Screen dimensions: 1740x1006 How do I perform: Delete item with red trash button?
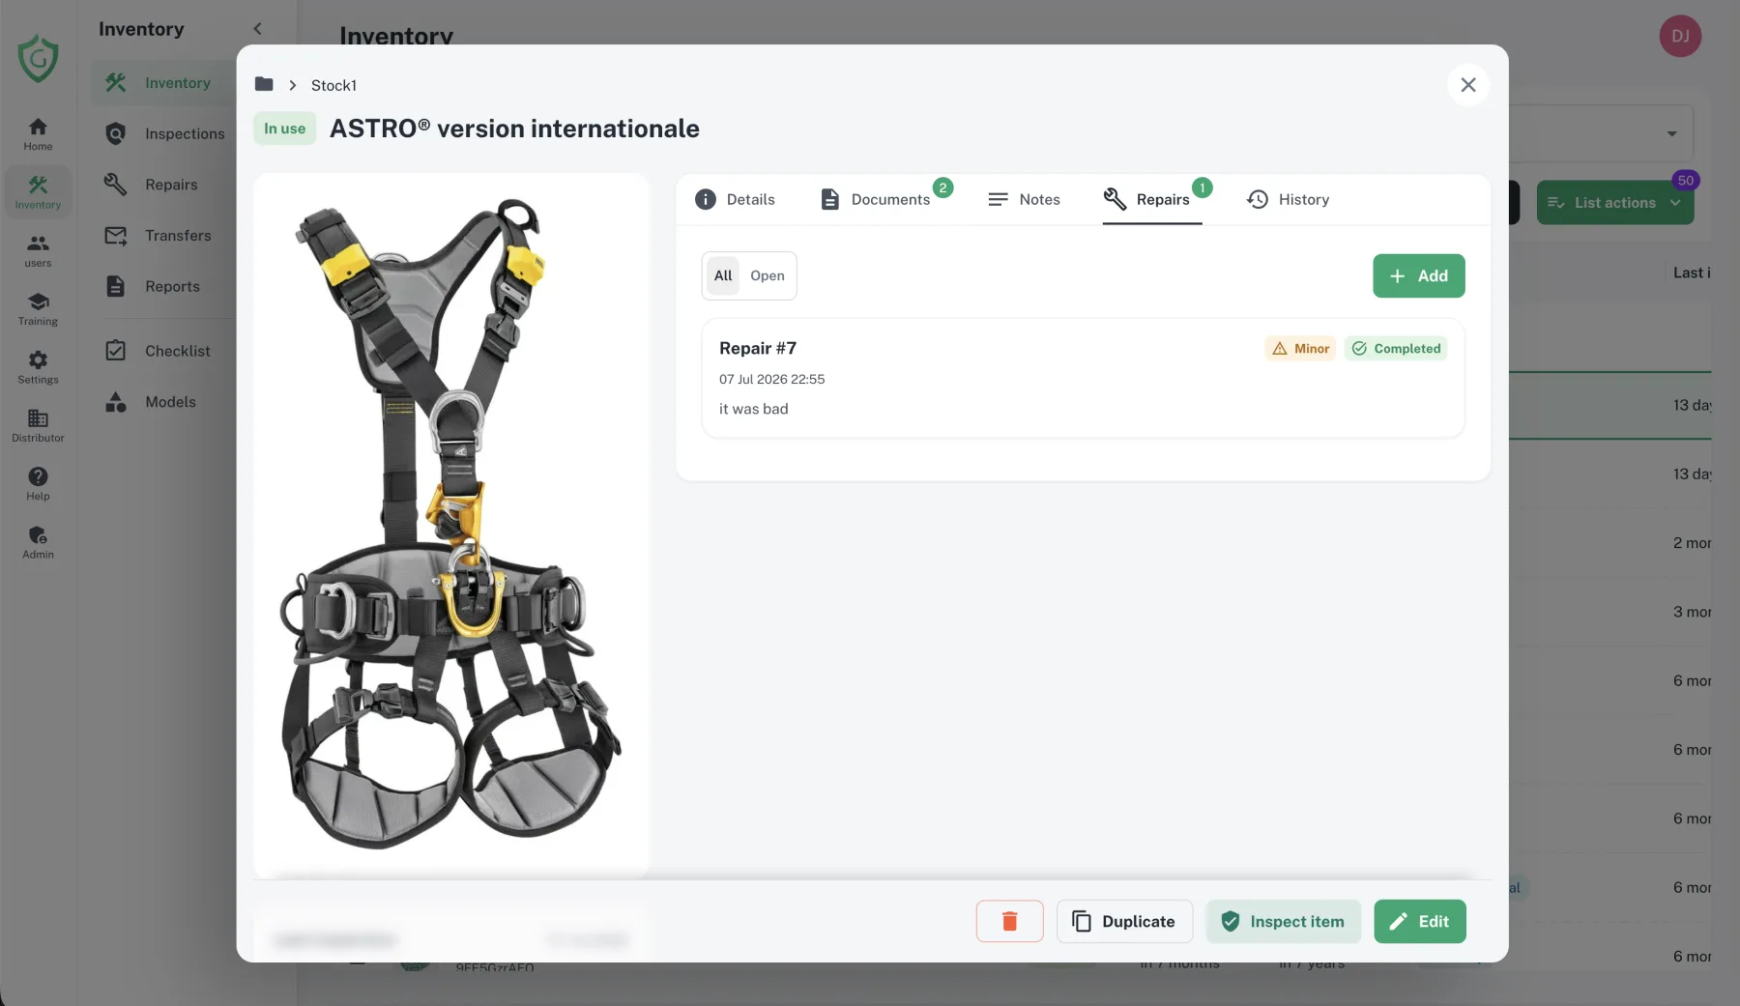pos(1009,921)
